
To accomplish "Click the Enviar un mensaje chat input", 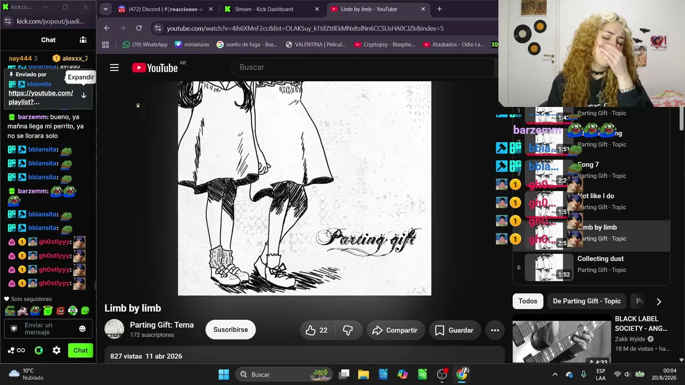I will tap(47, 328).
